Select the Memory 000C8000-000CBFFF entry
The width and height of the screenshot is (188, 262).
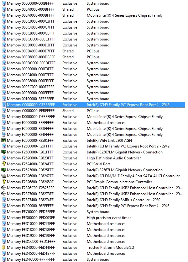pyautogui.click(x=93, y=33)
